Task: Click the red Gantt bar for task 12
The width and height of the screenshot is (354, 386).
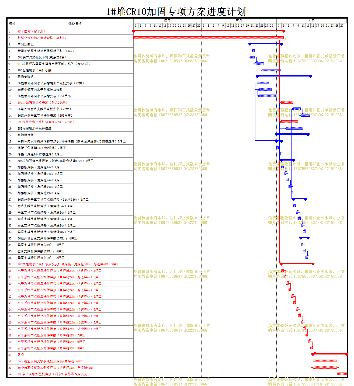Action: [x=287, y=102]
